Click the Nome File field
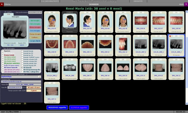The height and width of the screenshot is (113, 188). click(25, 84)
